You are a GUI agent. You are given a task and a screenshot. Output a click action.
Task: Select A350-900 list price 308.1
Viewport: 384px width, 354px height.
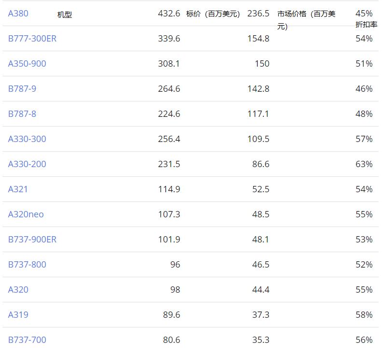[x=169, y=64]
